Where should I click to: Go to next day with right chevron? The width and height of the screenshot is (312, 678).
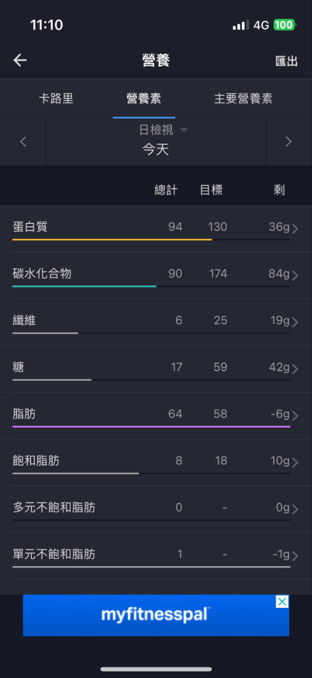289,142
